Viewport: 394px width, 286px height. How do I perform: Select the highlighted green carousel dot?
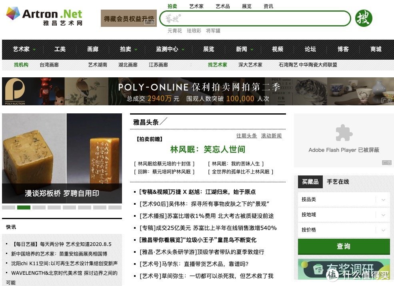pos(24,207)
